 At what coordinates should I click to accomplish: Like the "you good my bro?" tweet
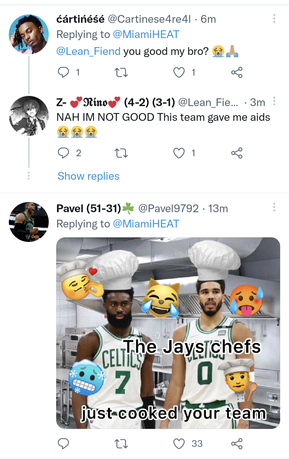click(x=179, y=72)
